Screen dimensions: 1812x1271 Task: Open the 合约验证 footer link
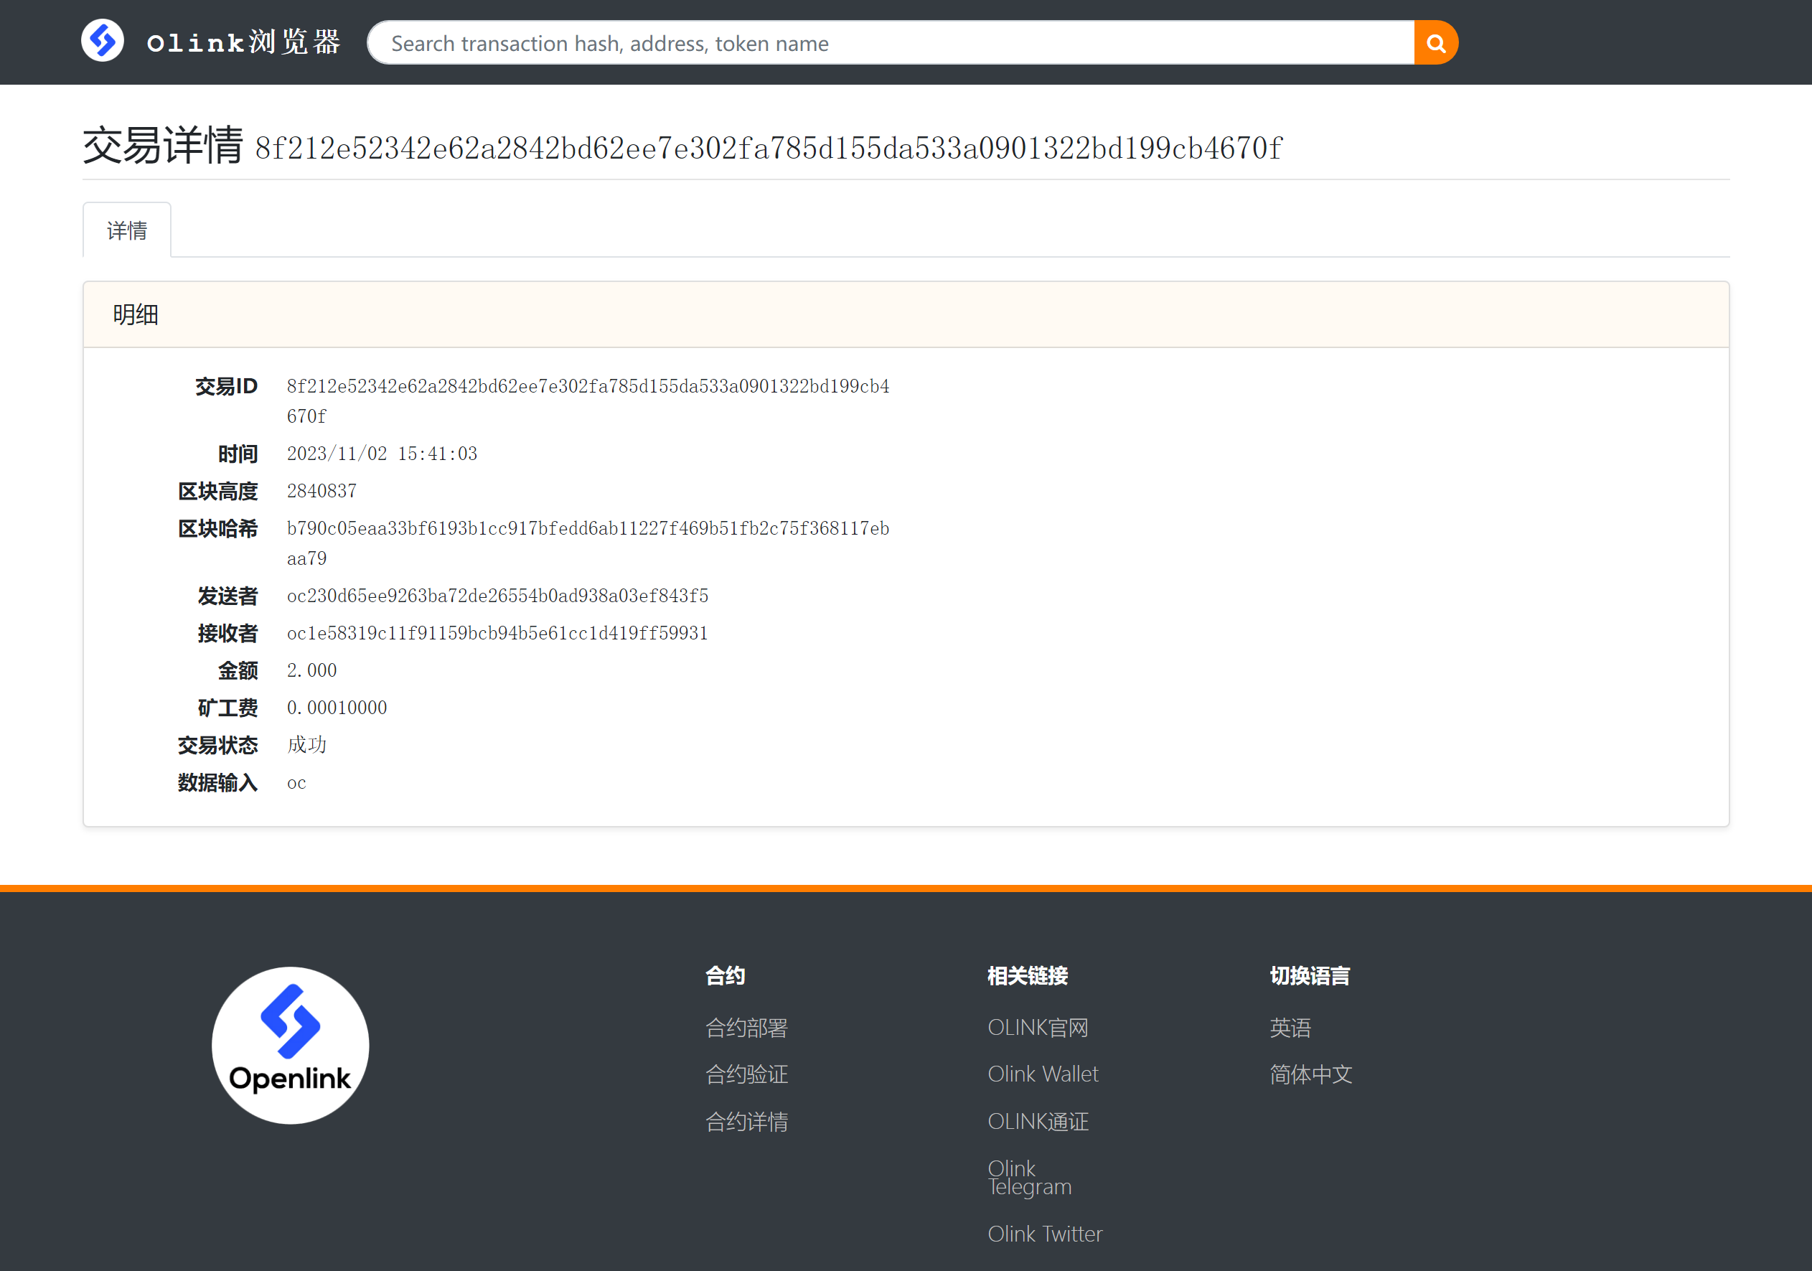(746, 1074)
